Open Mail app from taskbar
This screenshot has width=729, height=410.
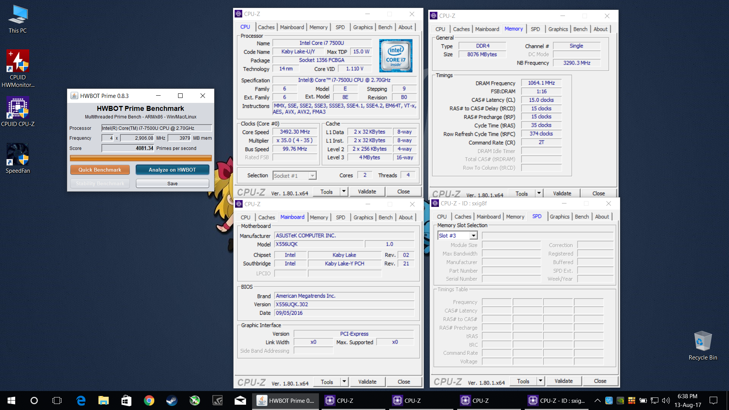(240, 401)
